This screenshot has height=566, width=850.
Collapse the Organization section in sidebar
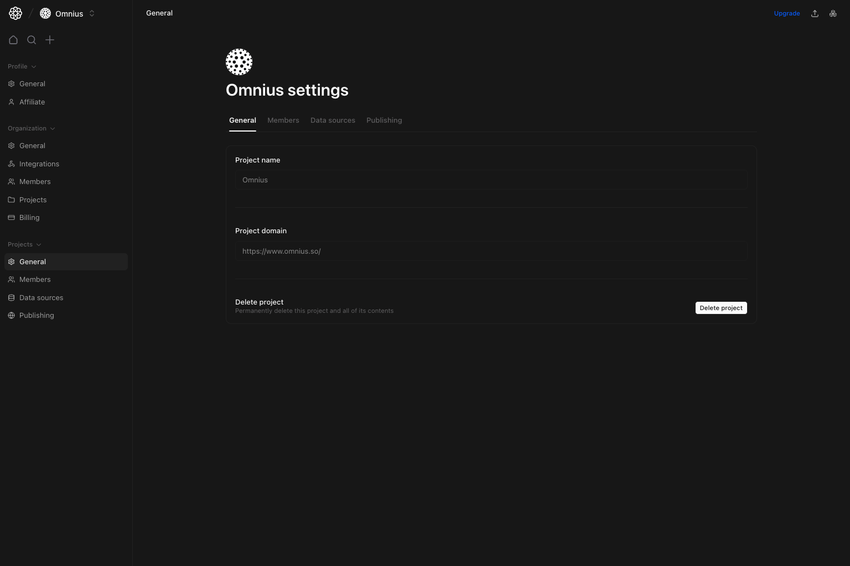[x=53, y=128]
